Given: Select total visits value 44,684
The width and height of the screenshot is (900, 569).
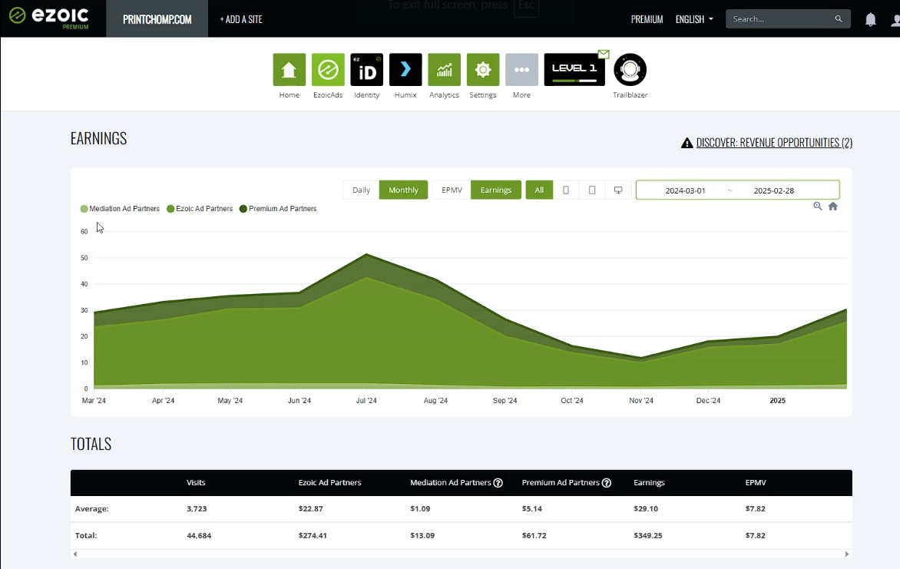Looking at the screenshot, I should click(x=199, y=536).
